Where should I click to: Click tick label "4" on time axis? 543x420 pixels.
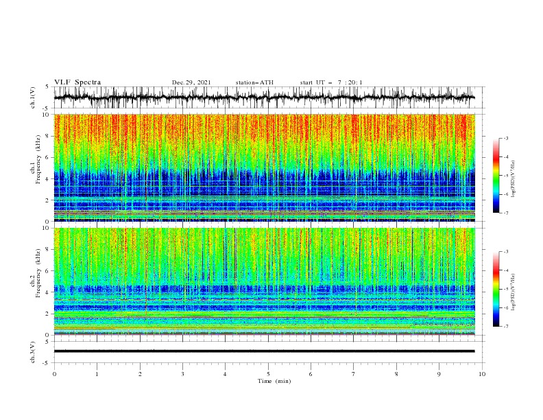[225, 374]
